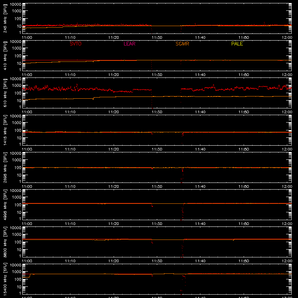Click the red SVTO station label
The width and height of the screenshot is (298, 298).
[x=76, y=44]
